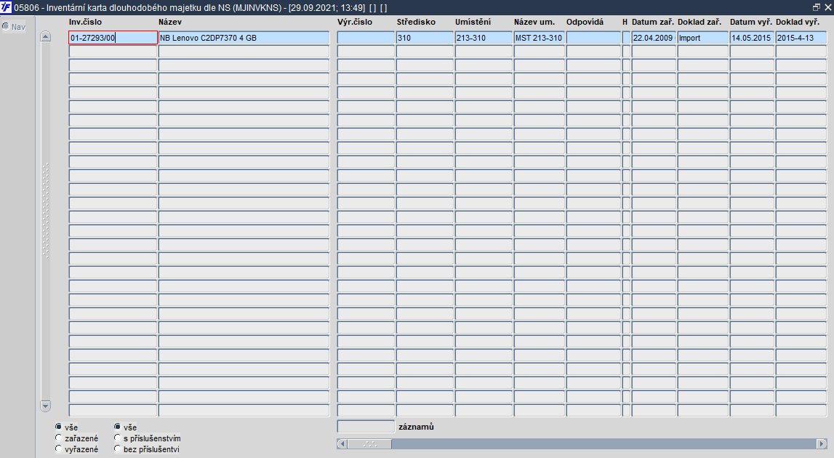Click horizontal scrollbar right arrow
The image size is (834, 458).
point(822,443)
